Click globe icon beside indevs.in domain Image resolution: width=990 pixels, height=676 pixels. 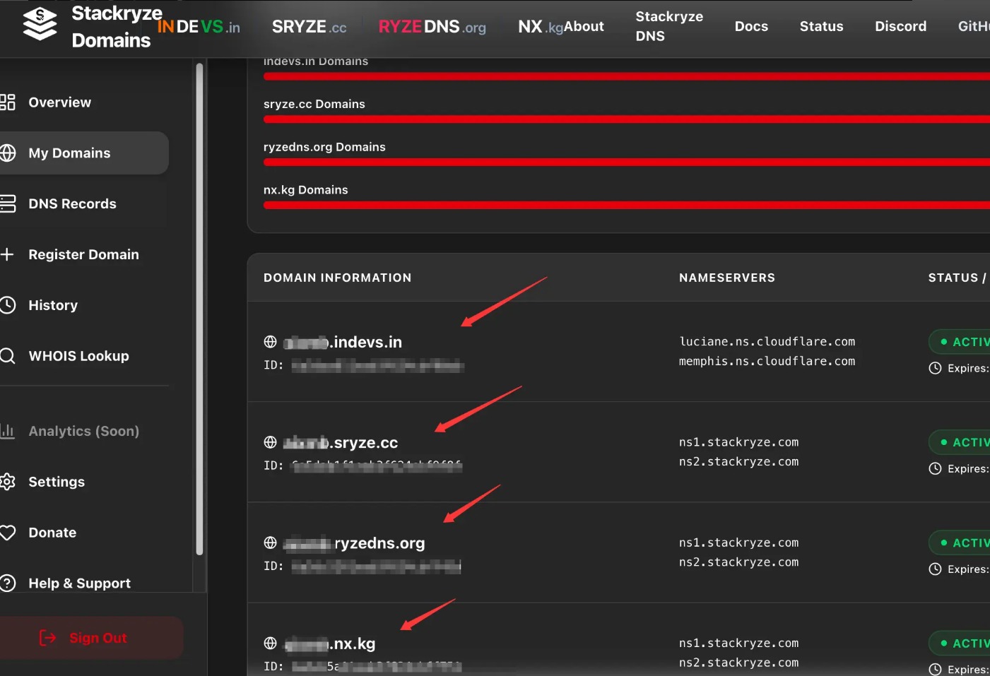click(x=270, y=342)
